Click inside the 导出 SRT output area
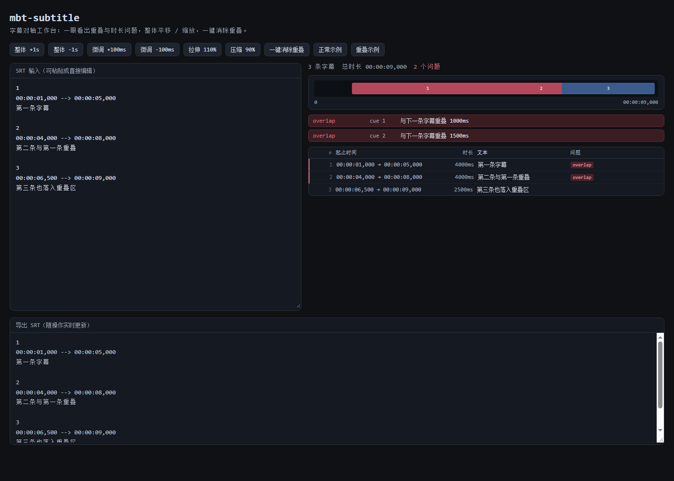Image resolution: width=674 pixels, height=481 pixels. (x=333, y=388)
